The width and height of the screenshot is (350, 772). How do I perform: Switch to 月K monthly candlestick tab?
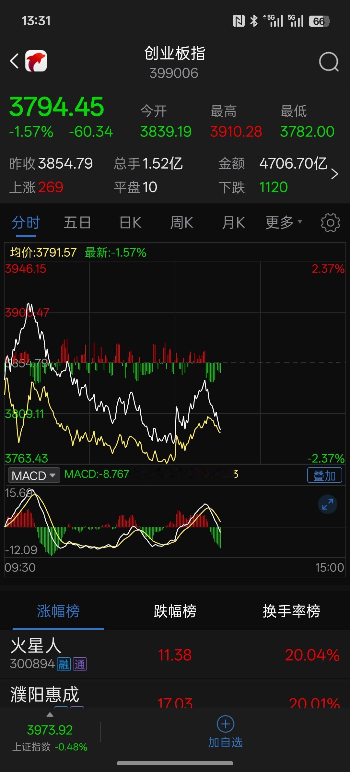[233, 223]
